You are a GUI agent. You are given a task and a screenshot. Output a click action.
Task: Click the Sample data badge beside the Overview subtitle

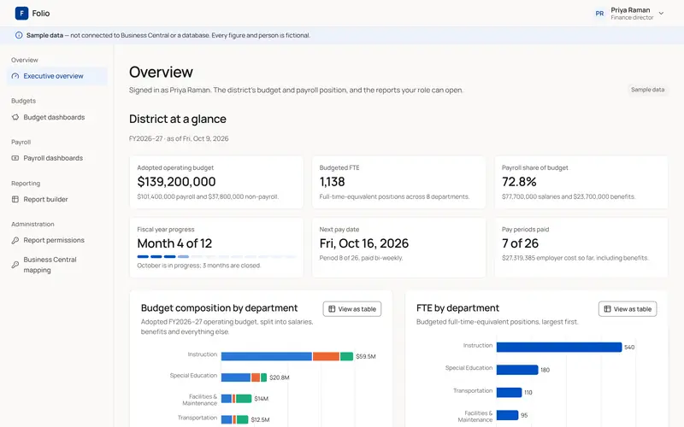(647, 90)
